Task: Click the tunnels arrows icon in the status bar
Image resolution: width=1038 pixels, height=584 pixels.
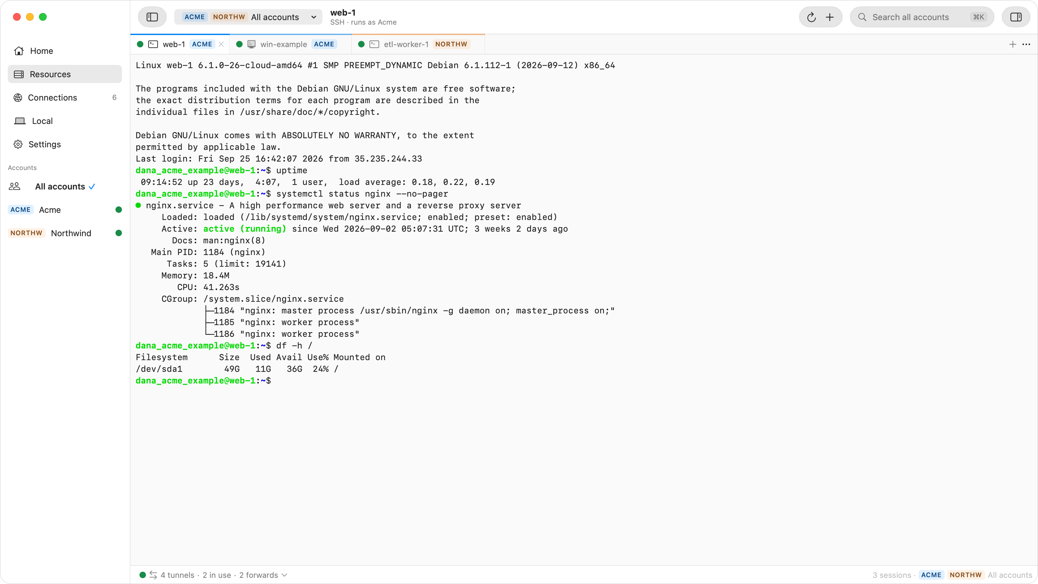Action: (153, 575)
